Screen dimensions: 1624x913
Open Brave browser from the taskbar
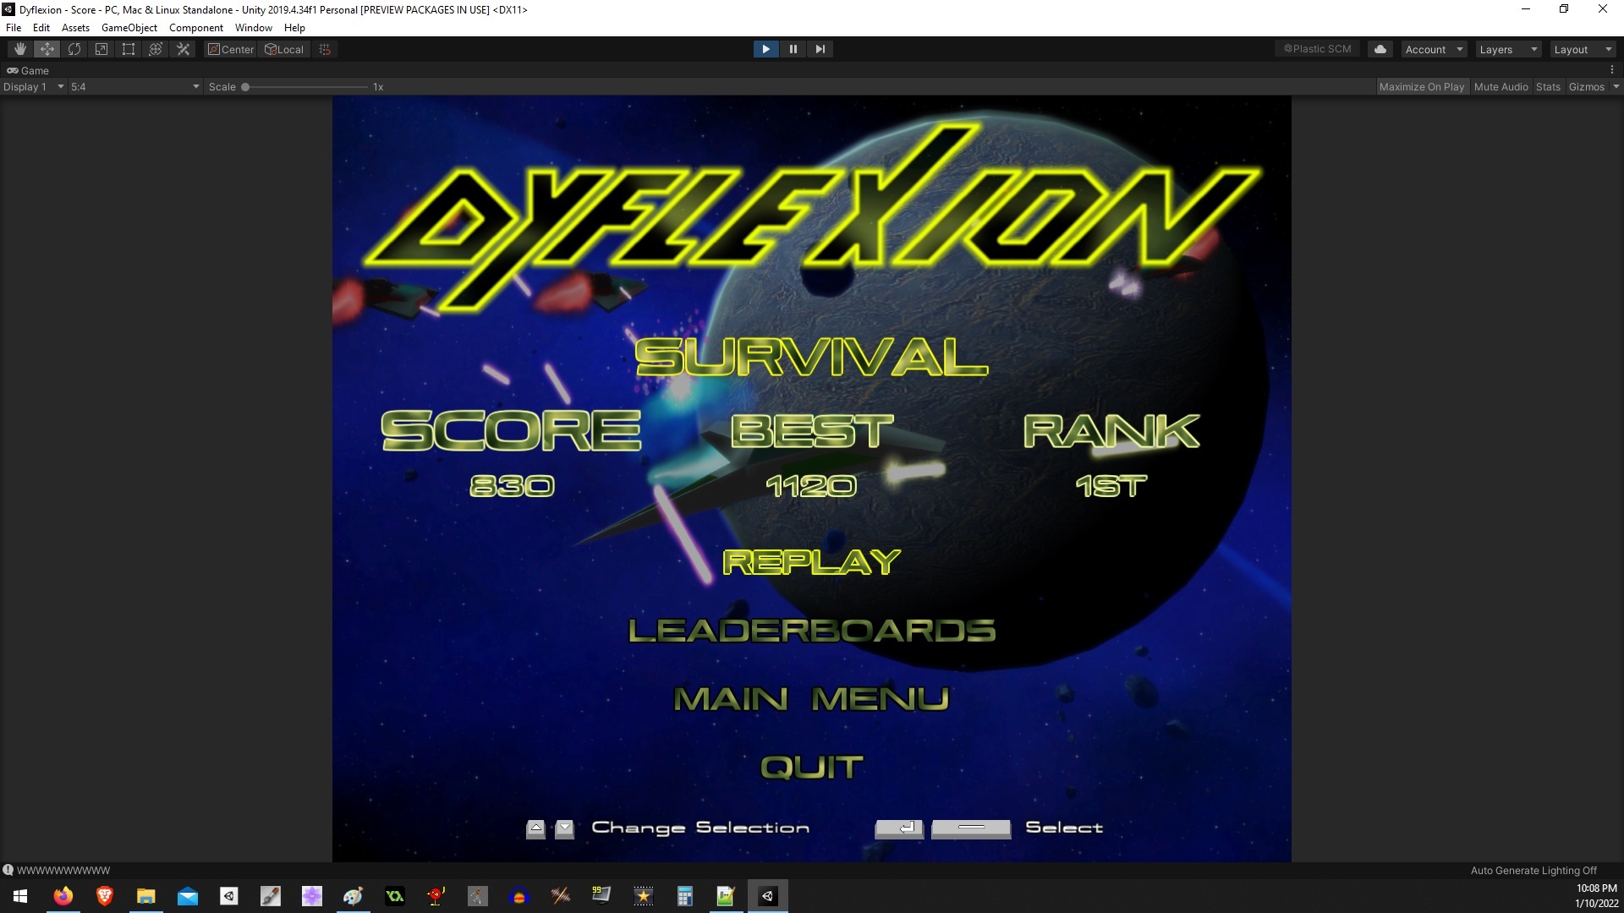click(x=105, y=896)
